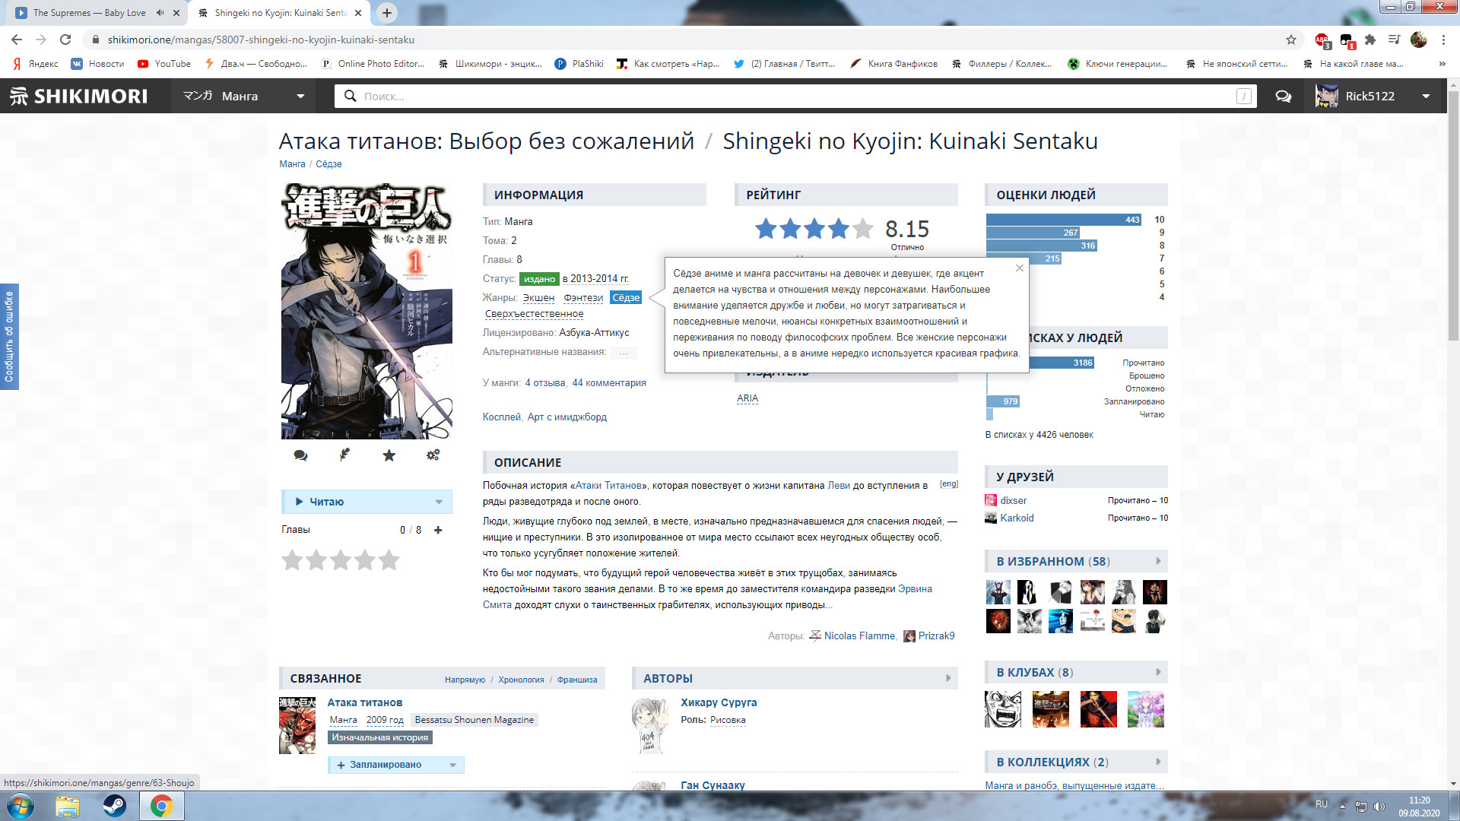This screenshot has width=1460, height=821.
Task: Increment chapters with the plus icon
Action: [438, 530]
